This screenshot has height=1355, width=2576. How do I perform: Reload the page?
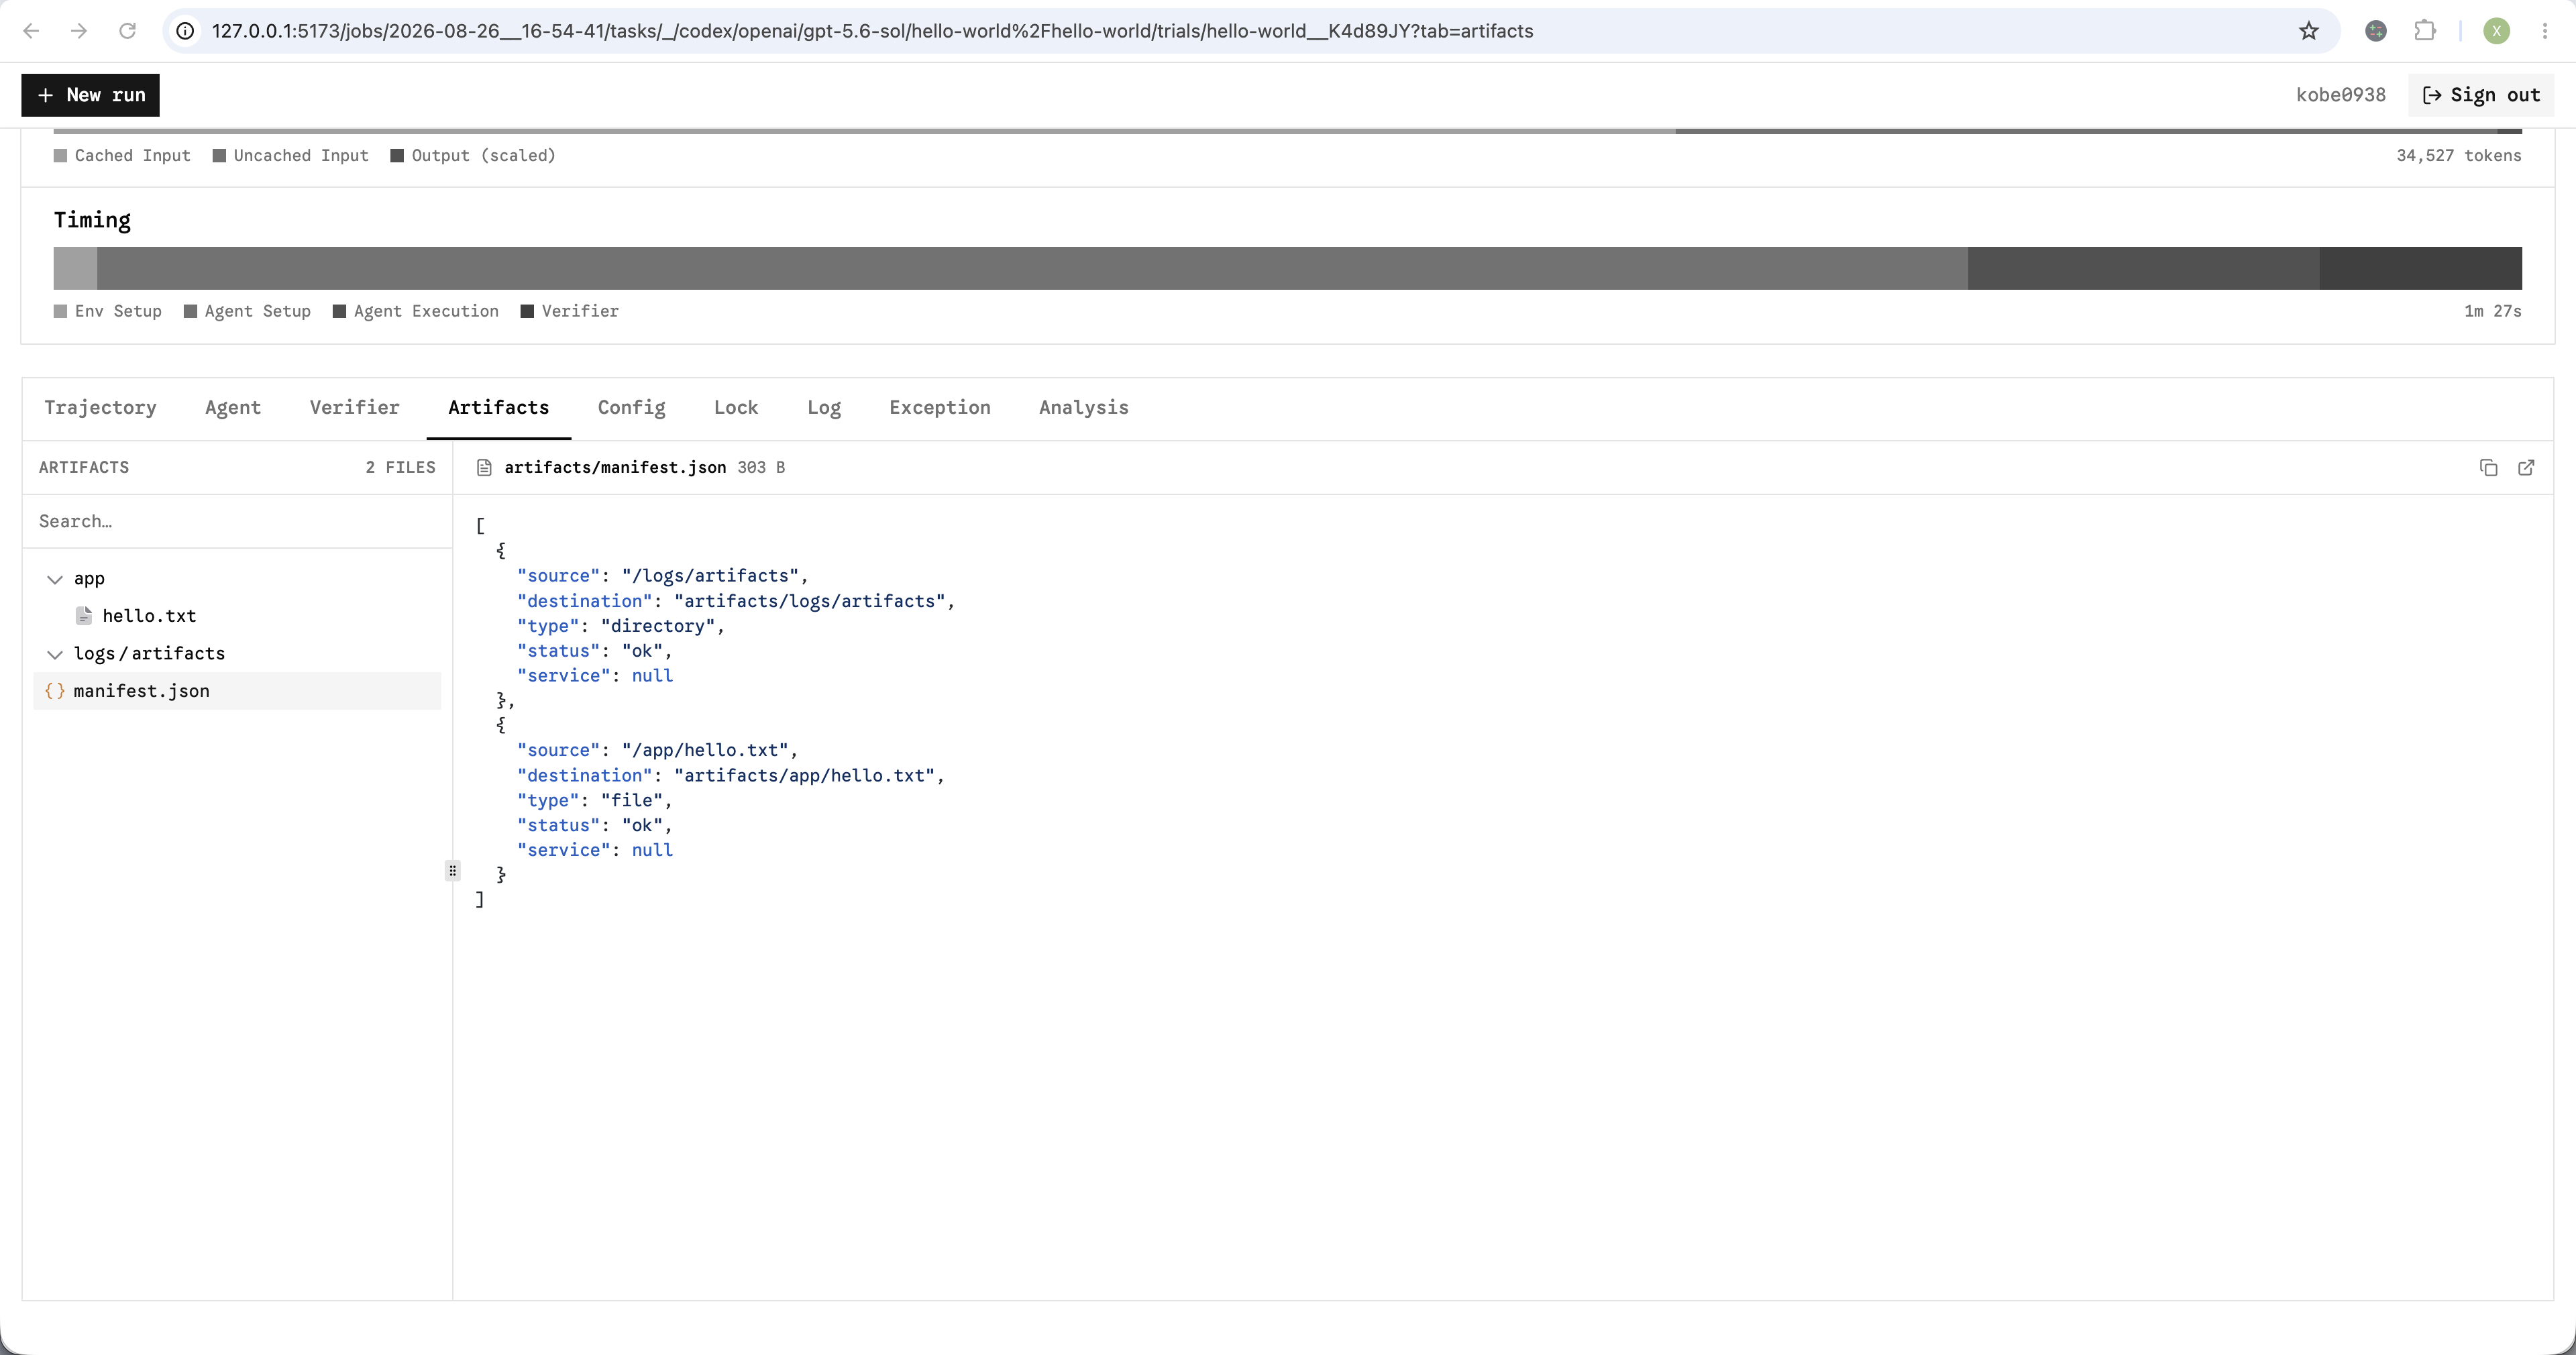127,31
